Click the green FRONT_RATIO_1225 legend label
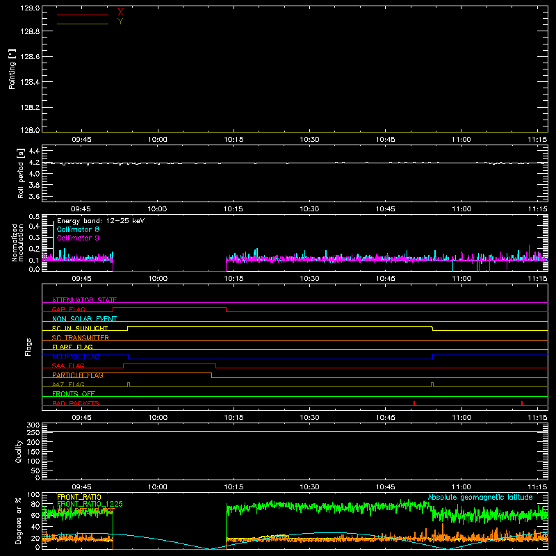This screenshot has width=556, height=556. coord(90,504)
